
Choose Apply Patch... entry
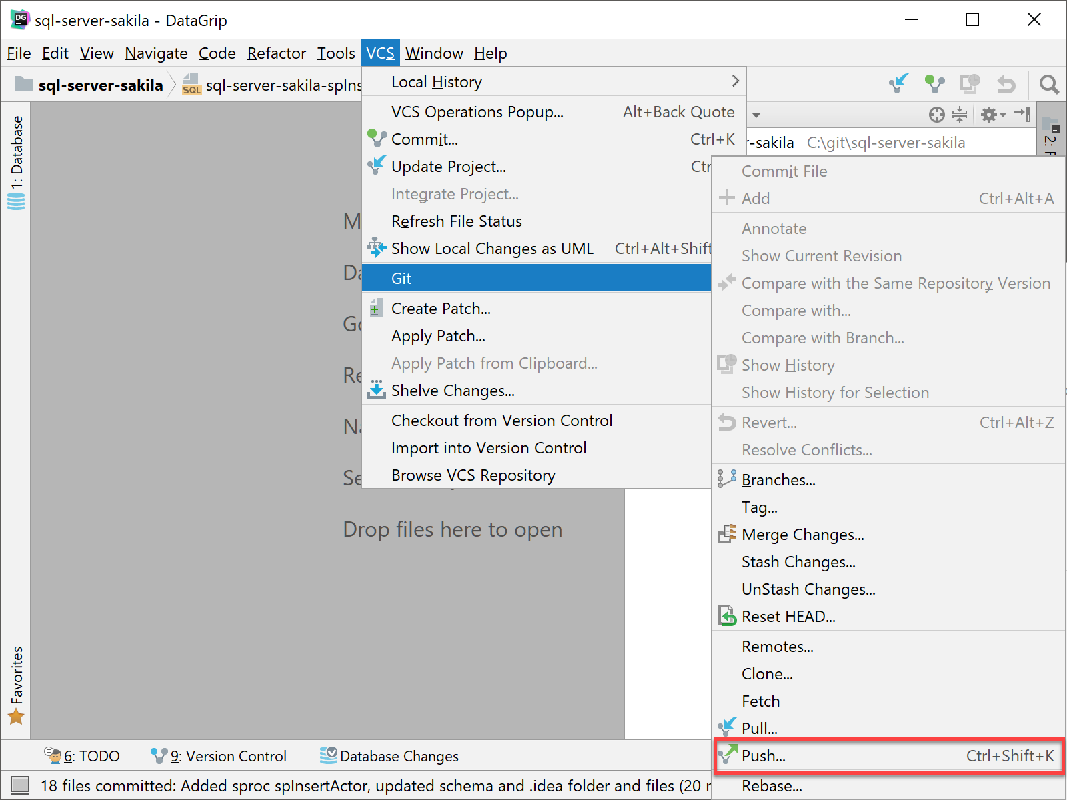coord(537,336)
